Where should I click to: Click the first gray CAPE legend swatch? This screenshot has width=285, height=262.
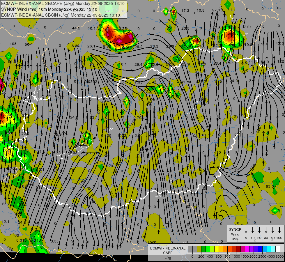click(x=190, y=249)
